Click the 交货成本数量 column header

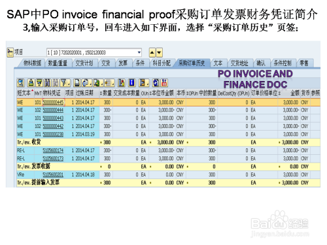pyautogui.click(x=126, y=93)
